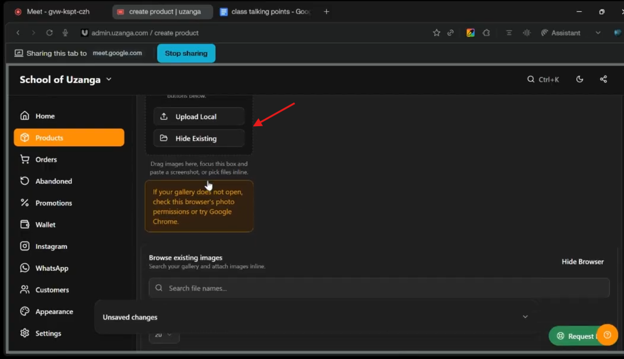Screen dimensions: 624x359
Task: Click the WhatsApp sidebar icon
Action: coord(25,268)
